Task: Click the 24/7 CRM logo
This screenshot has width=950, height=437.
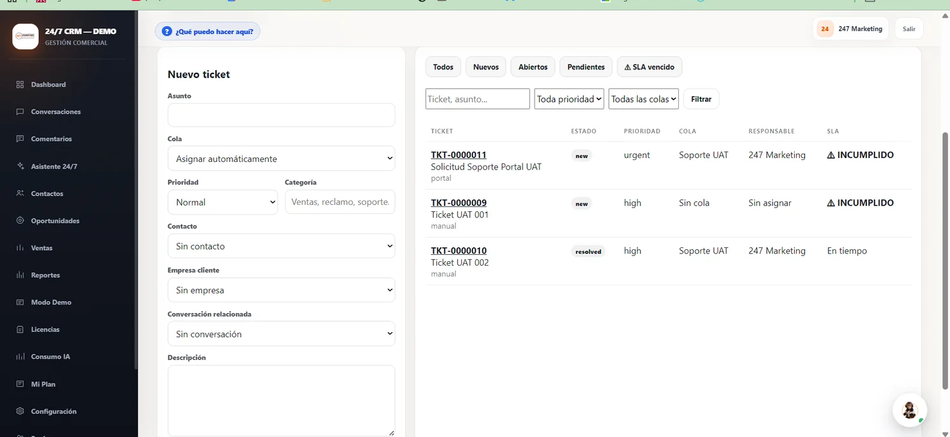Action: (25, 37)
